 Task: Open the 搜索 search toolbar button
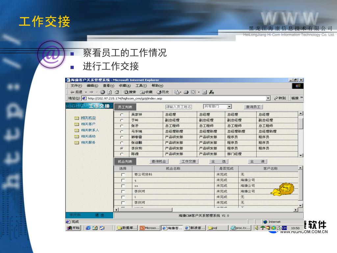click(130, 92)
